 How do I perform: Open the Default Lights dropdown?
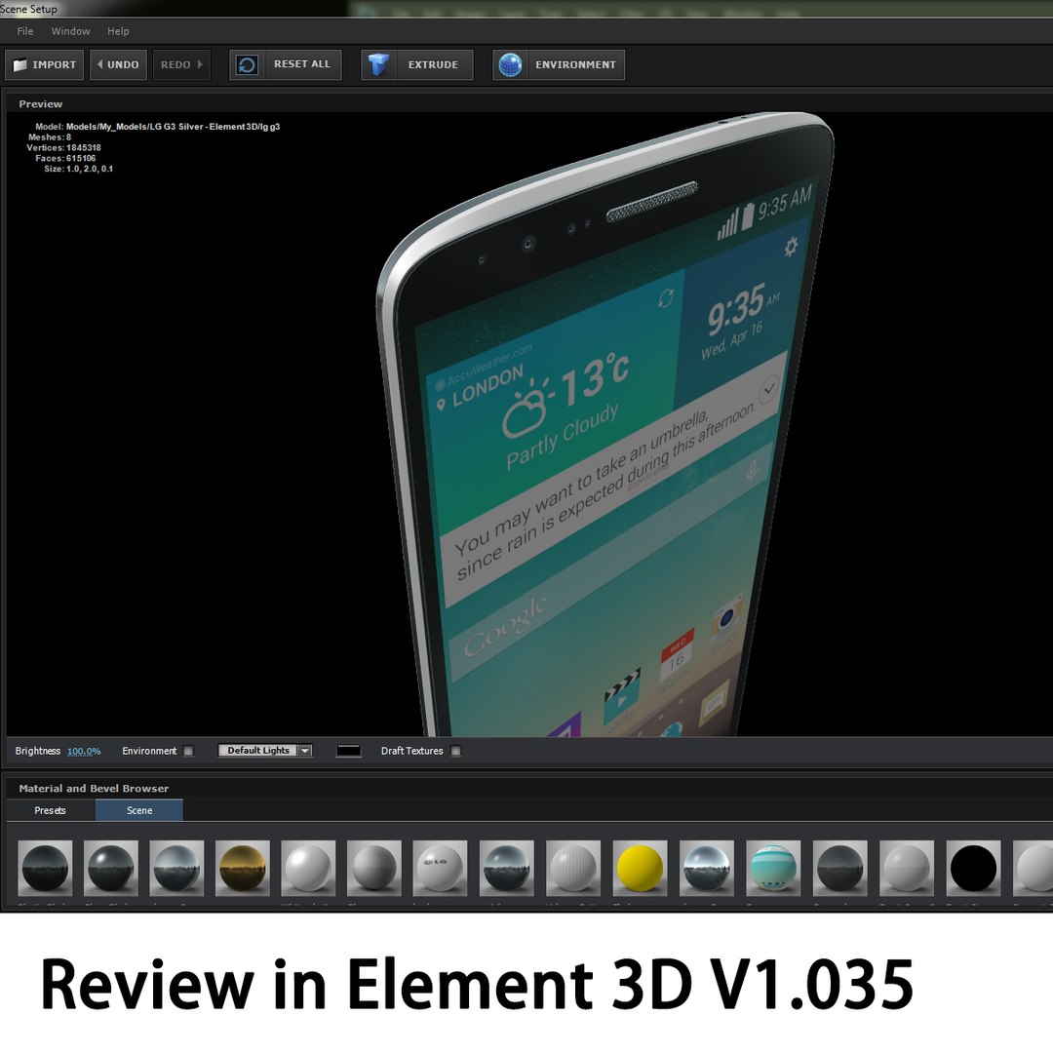[265, 750]
